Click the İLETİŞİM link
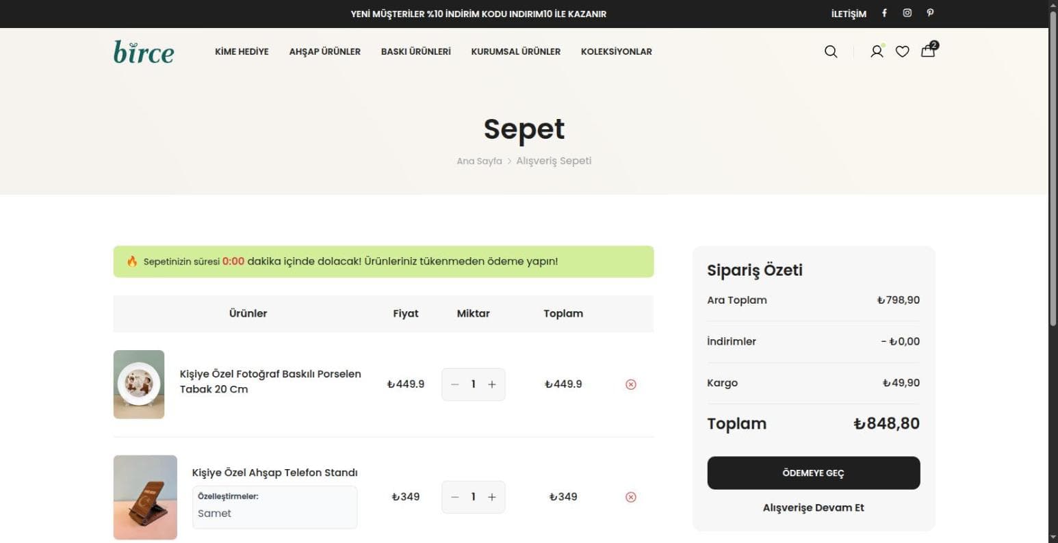Viewport: 1058px width, 543px height. pyautogui.click(x=849, y=14)
